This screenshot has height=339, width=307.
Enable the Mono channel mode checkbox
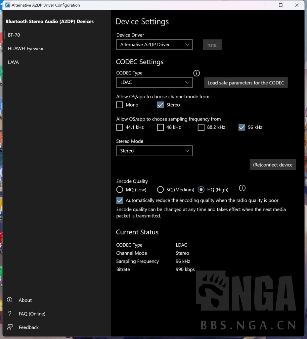coord(120,105)
